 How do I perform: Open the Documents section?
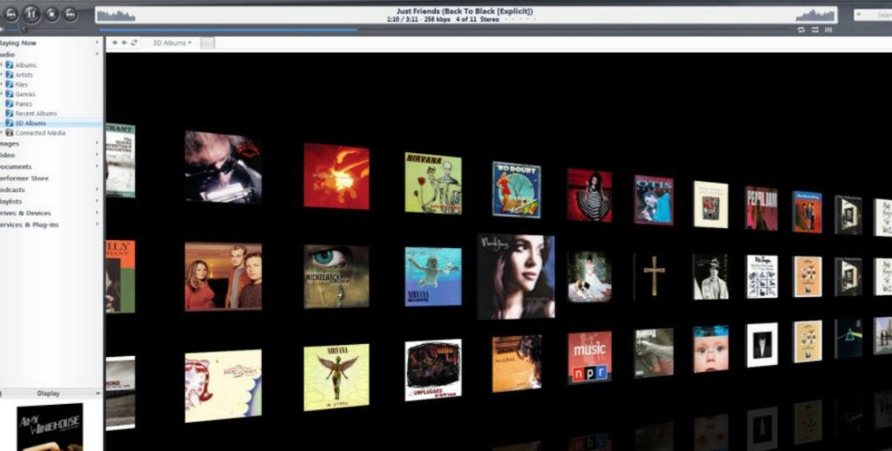16,166
